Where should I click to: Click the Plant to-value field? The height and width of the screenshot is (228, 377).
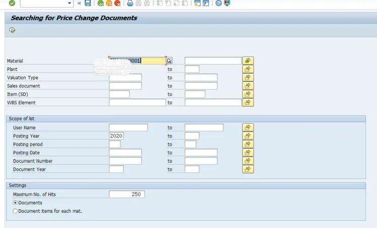pos(192,69)
